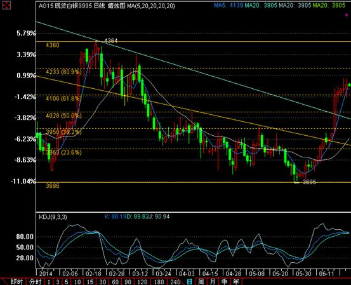Click the 4106 (61.8%) Fibonacci label
The width and height of the screenshot is (351, 285).
pos(63,98)
